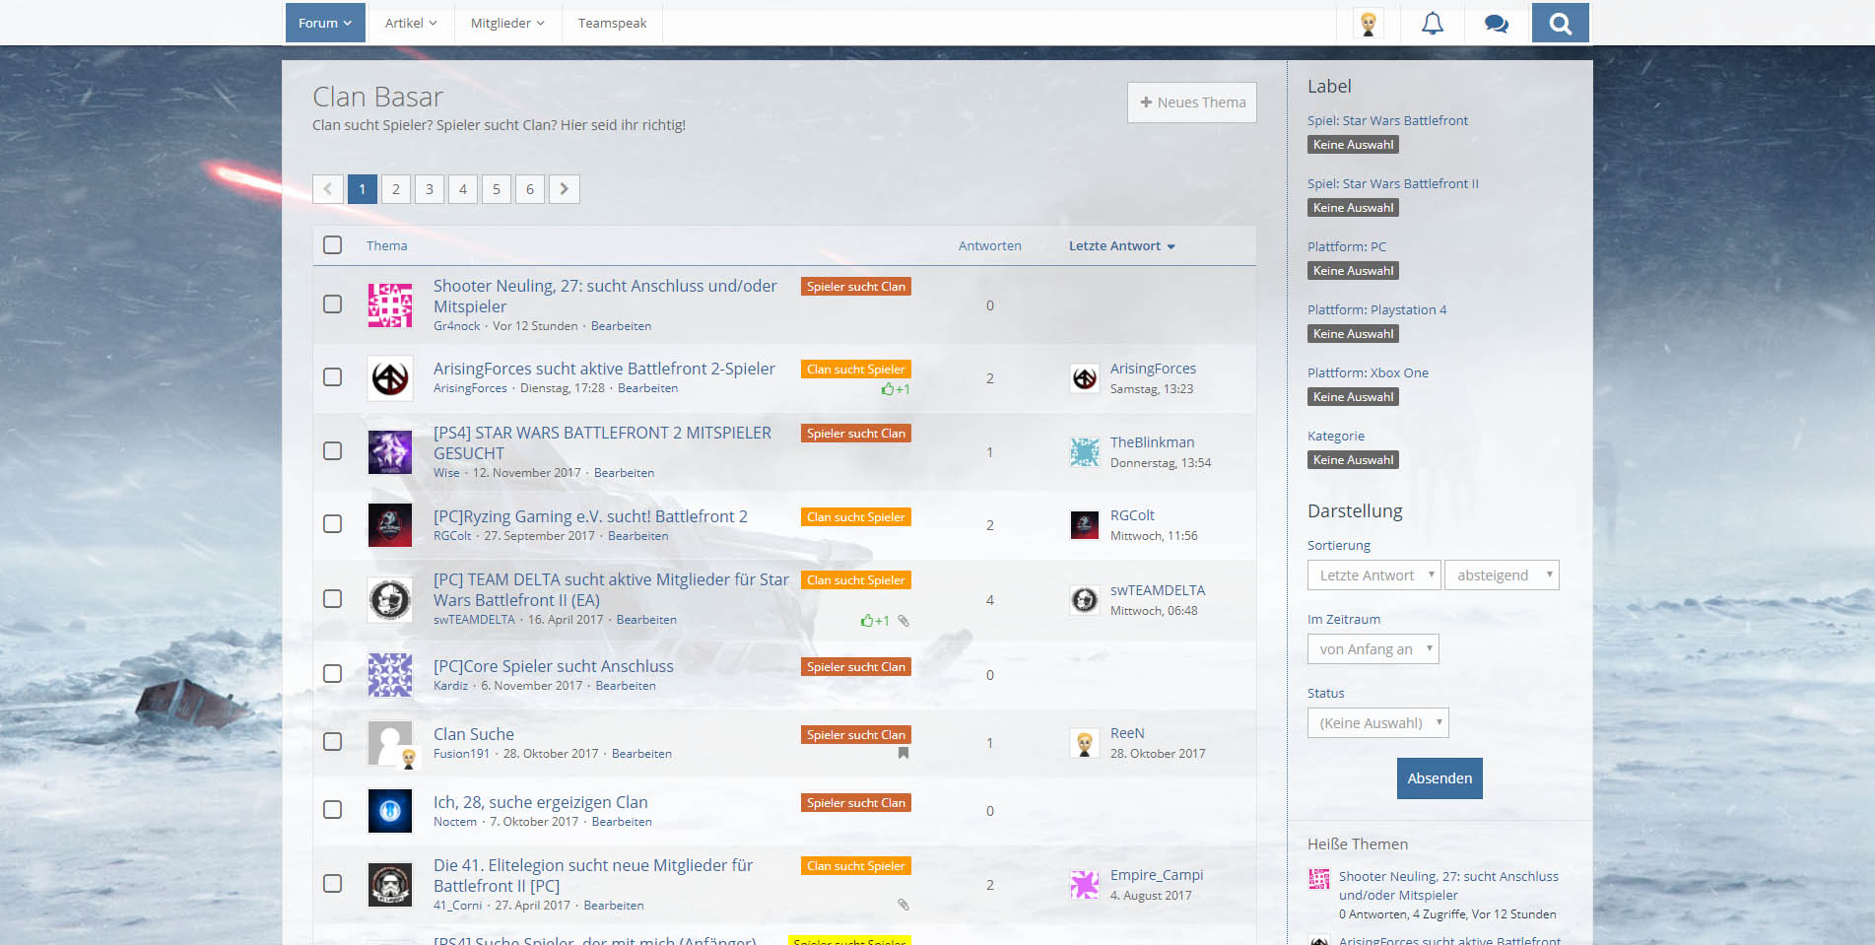Click the attachment paperclip on TEAM DELTA thread
Viewport: 1875px width, 945px height.
[x=904, y=621]
